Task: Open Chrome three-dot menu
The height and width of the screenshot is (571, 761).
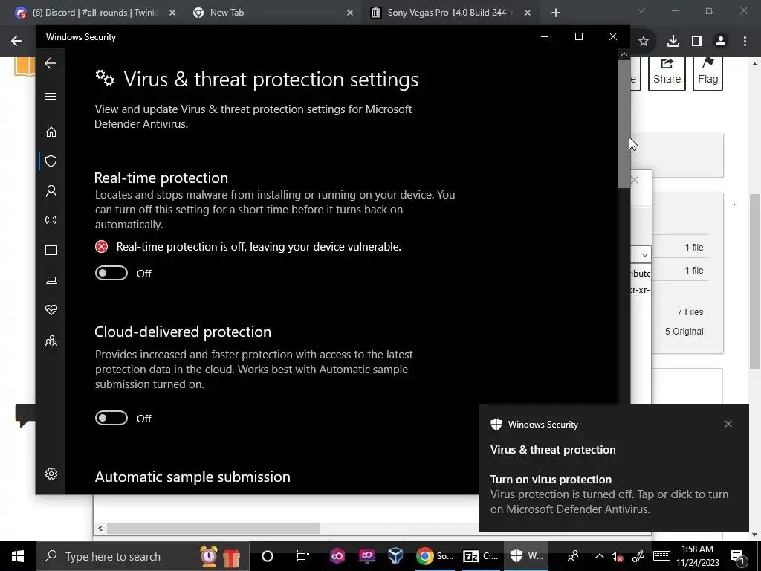Action: tap(745, 42)
